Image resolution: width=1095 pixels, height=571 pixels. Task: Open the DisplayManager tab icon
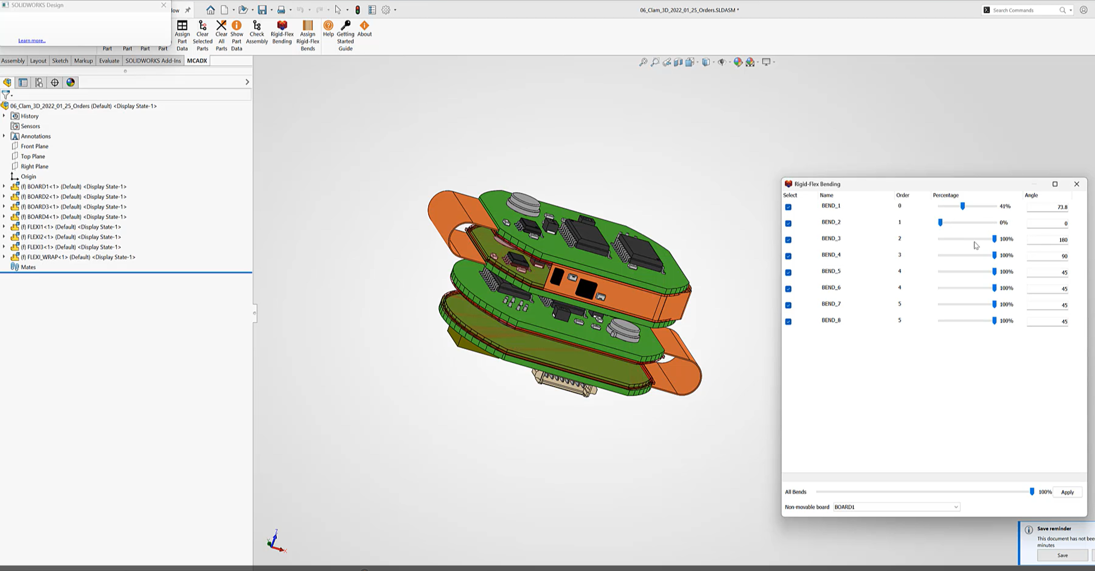tap(71, 82)
